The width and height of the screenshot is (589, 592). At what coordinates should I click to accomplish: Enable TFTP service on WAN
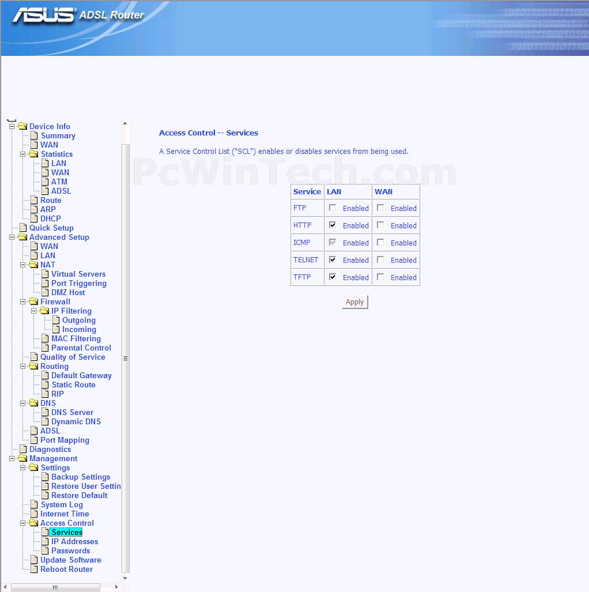pyautogui.click(x=380, y=277)
